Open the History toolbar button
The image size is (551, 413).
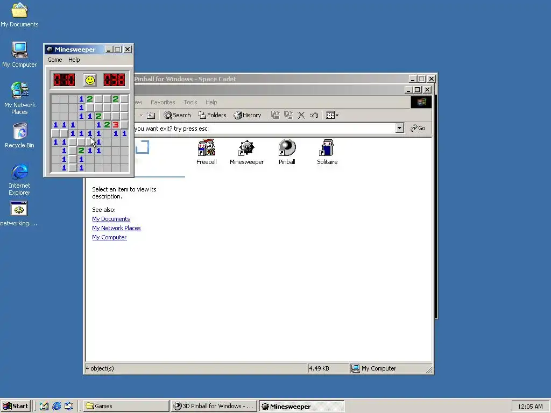tap(248, 115)
